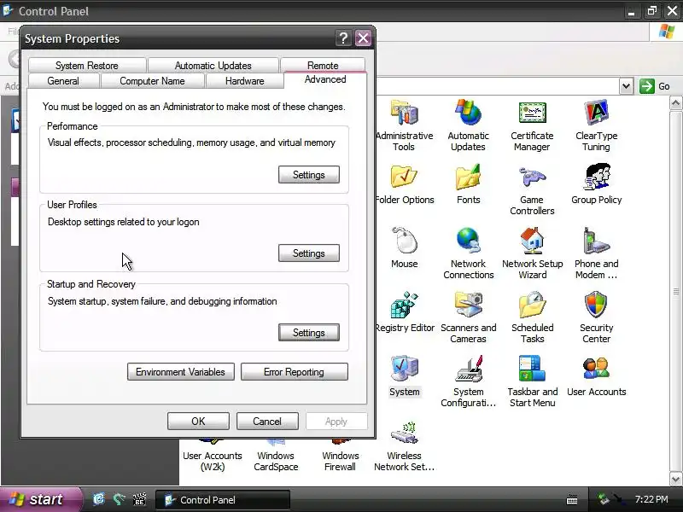Screen dimensions: 683x512
Task: Open Scheduled Tasks icon
Action: click(532, 305)
